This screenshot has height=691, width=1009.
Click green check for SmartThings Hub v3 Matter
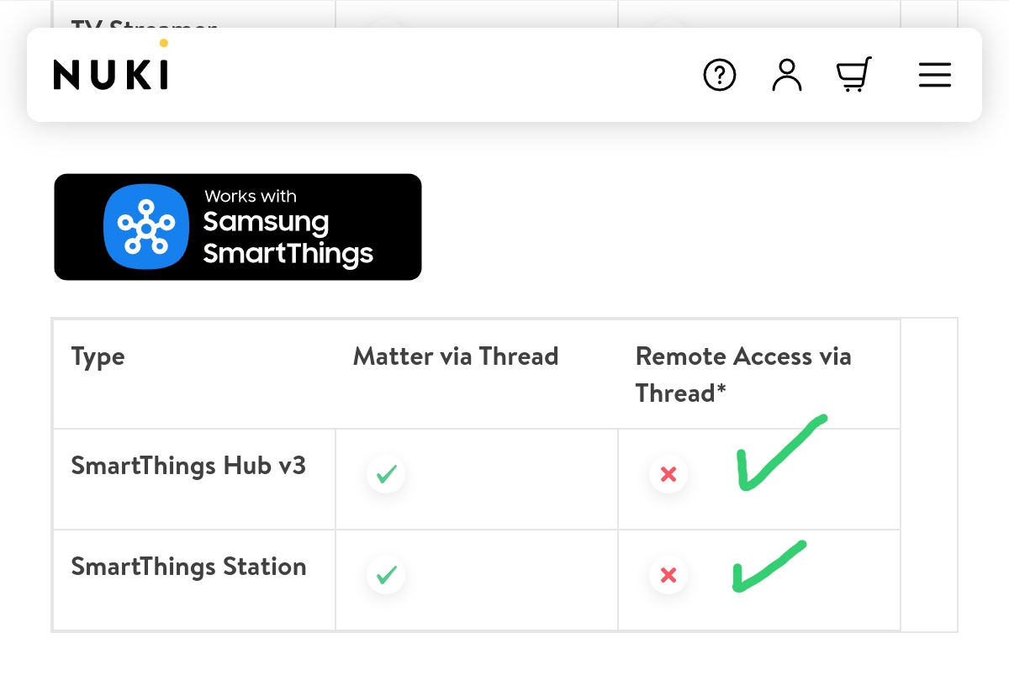click(387, 475)
